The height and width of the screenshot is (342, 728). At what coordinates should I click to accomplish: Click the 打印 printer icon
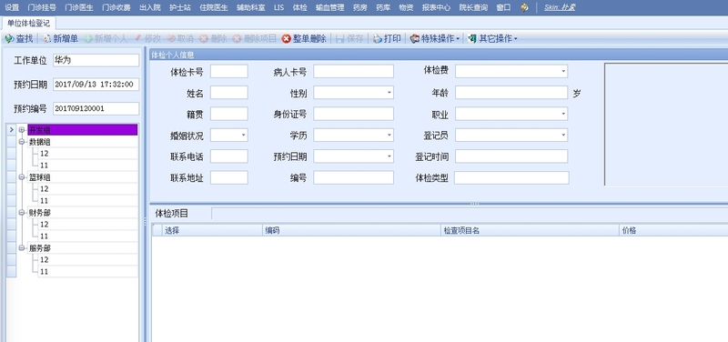[x=378, y=39]
